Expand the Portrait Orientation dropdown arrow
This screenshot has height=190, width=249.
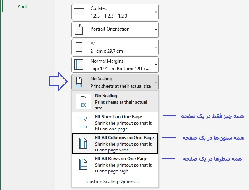(x=156, y=29)
